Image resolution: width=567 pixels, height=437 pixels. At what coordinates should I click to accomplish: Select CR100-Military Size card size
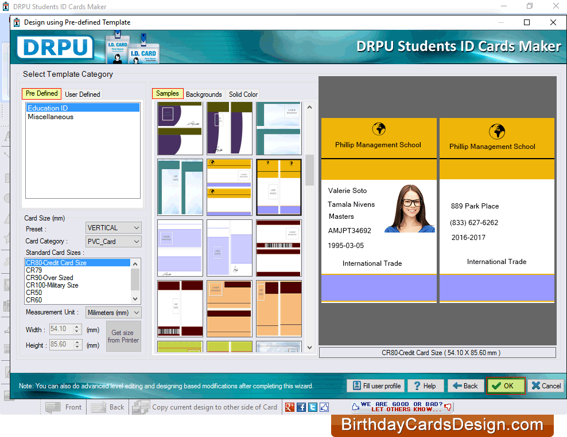pyautogui.click(x=77, y=285)
